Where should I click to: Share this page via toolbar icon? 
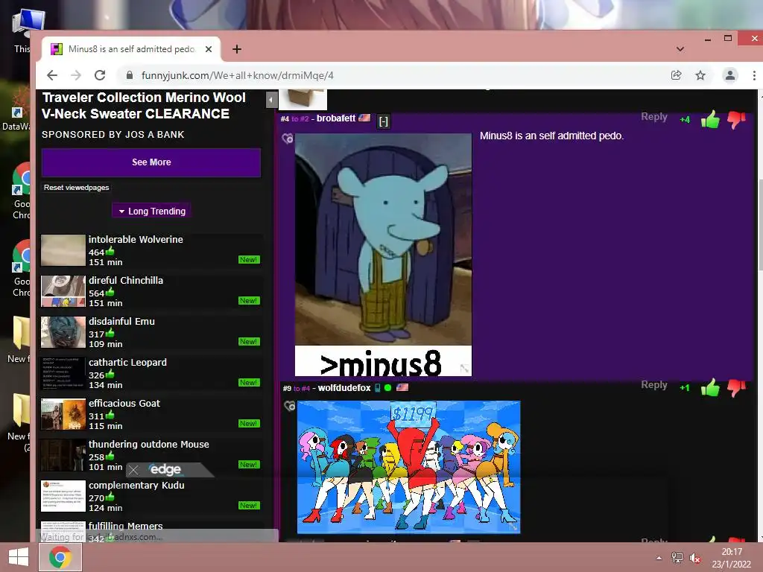676,75
